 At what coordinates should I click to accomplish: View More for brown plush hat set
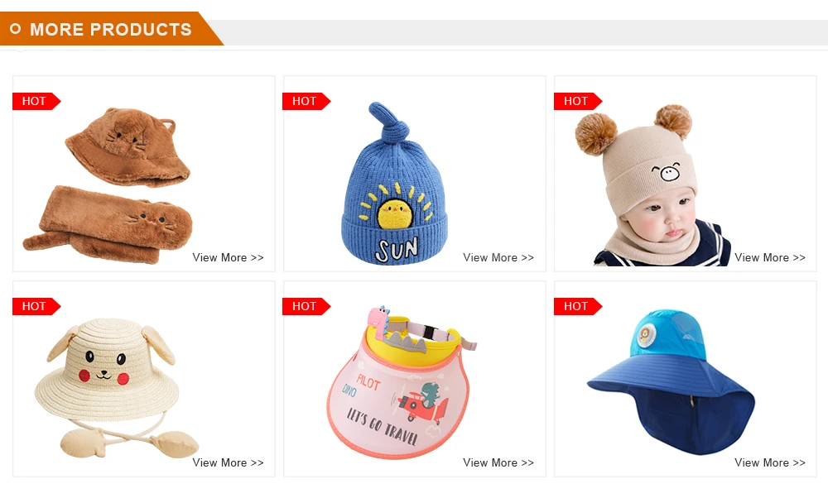click(229, 257)
